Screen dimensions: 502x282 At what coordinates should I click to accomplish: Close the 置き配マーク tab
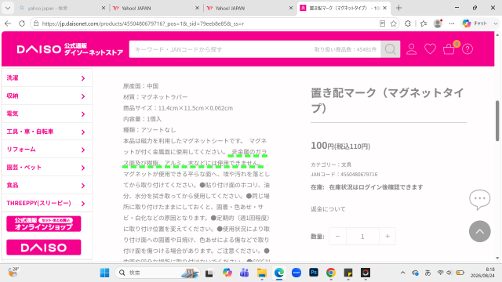(385, 8)
